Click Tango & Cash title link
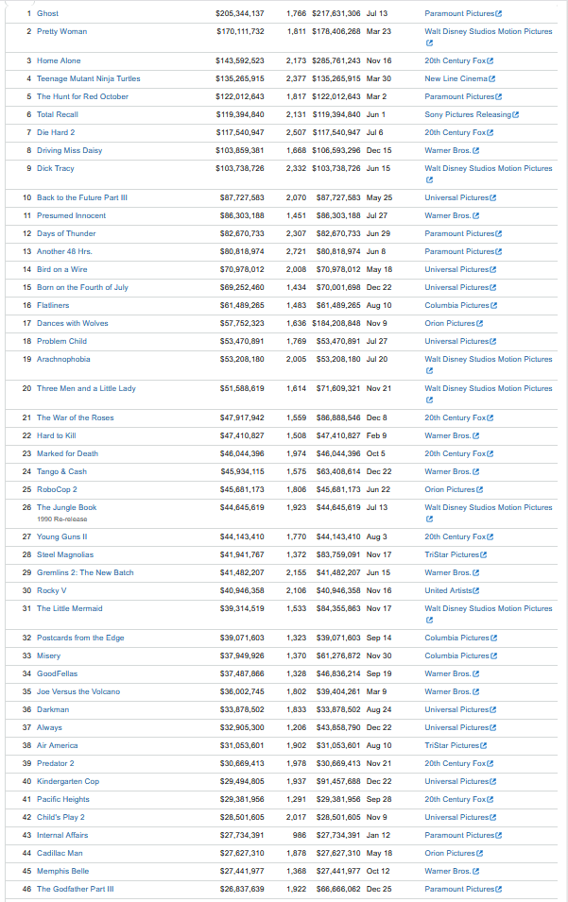Viewport: 568px width, 902px height. [x=61, y=471]
